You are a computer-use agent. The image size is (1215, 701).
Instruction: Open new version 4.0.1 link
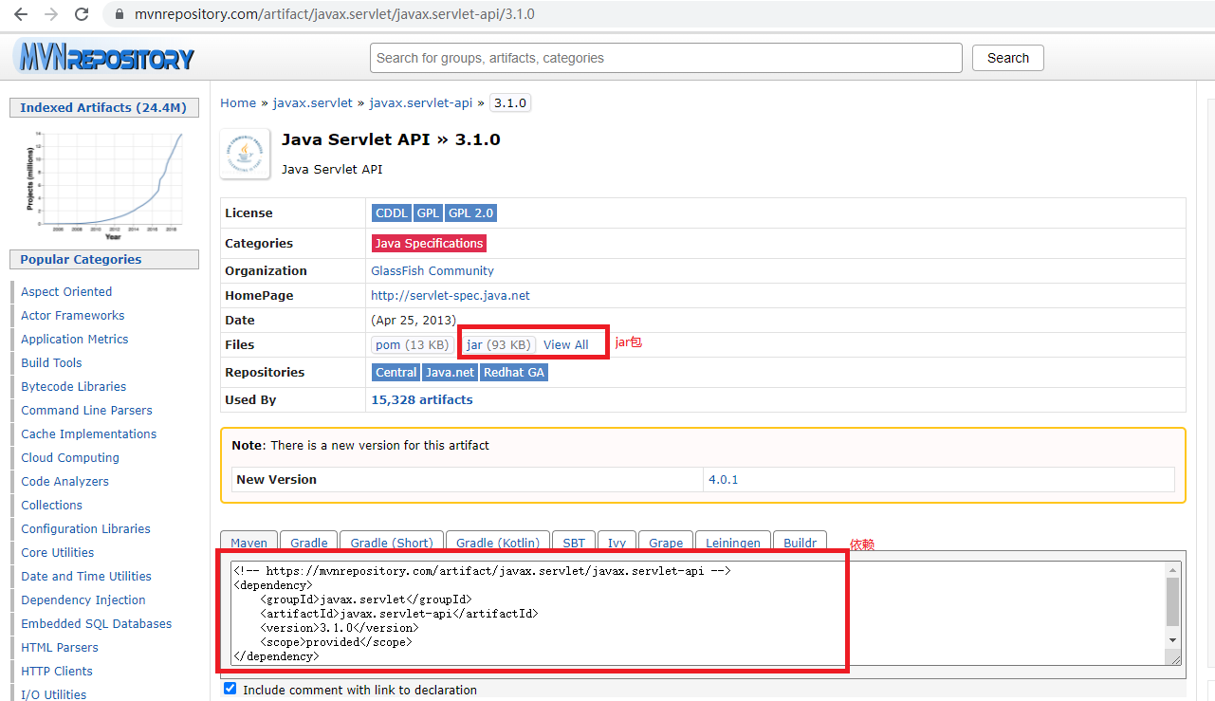(x=723, y=479)
